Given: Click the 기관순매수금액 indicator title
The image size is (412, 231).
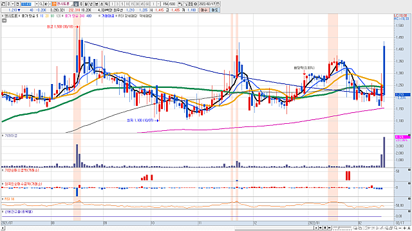Looking at the screenshot, I should [x=21, y=170].
